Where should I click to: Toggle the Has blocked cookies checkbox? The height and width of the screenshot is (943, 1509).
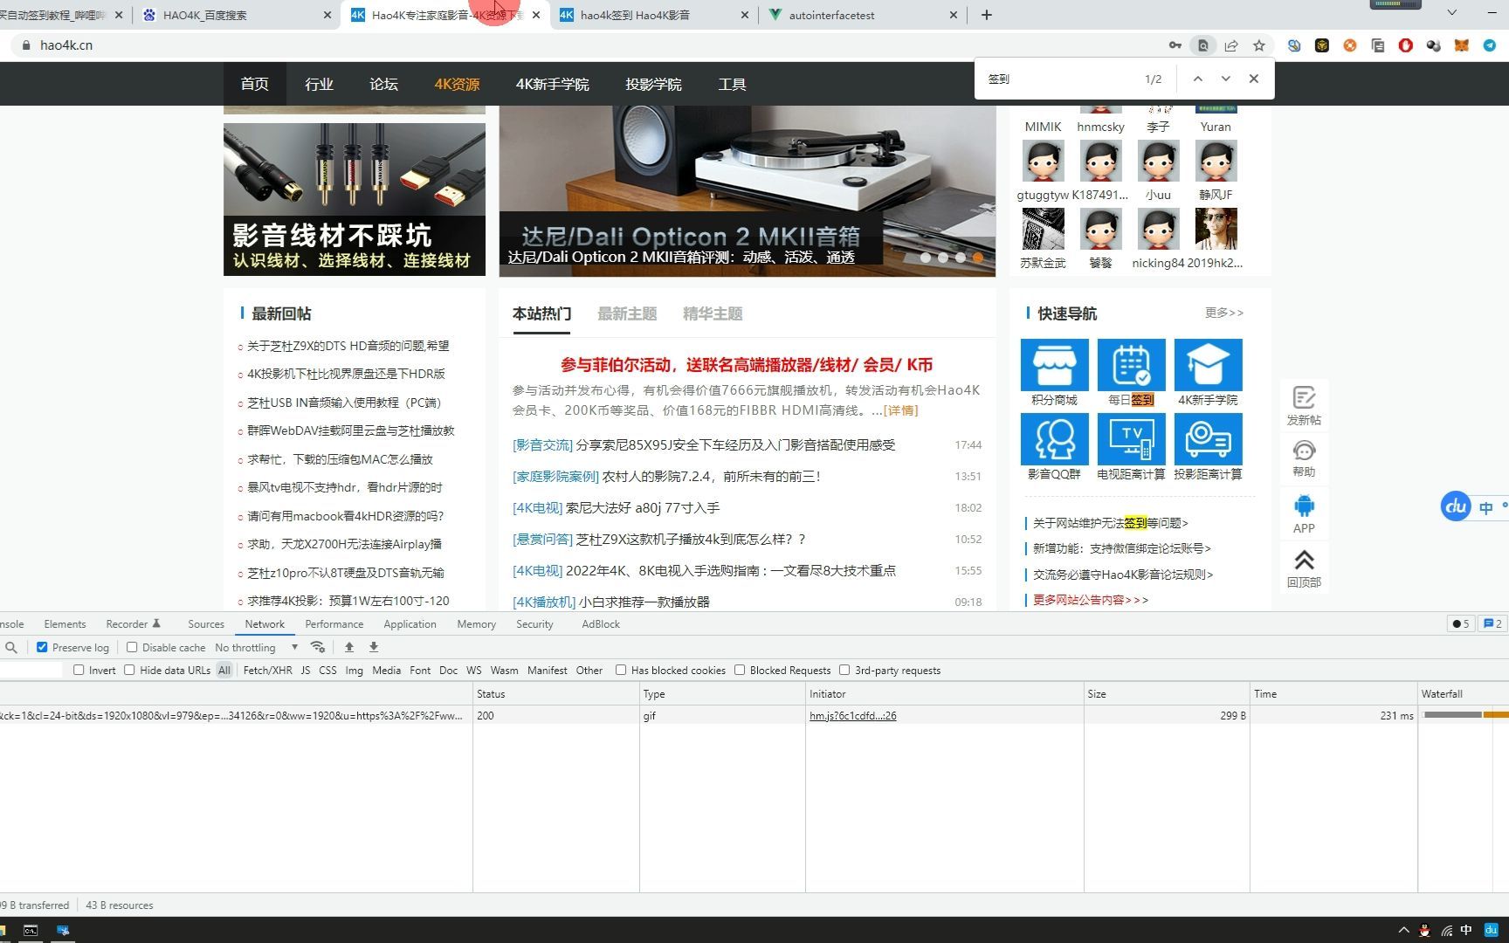point(621,670)
